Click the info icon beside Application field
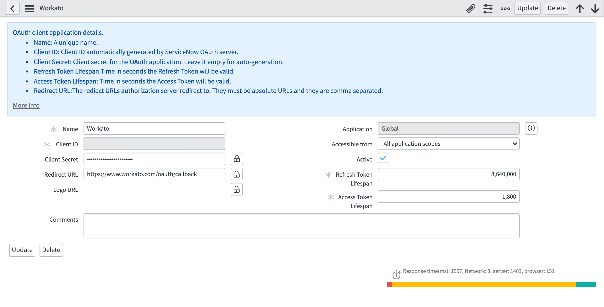The width and height of the screenshot is (604, 307). pyautogui.click(x=531, y=128)
